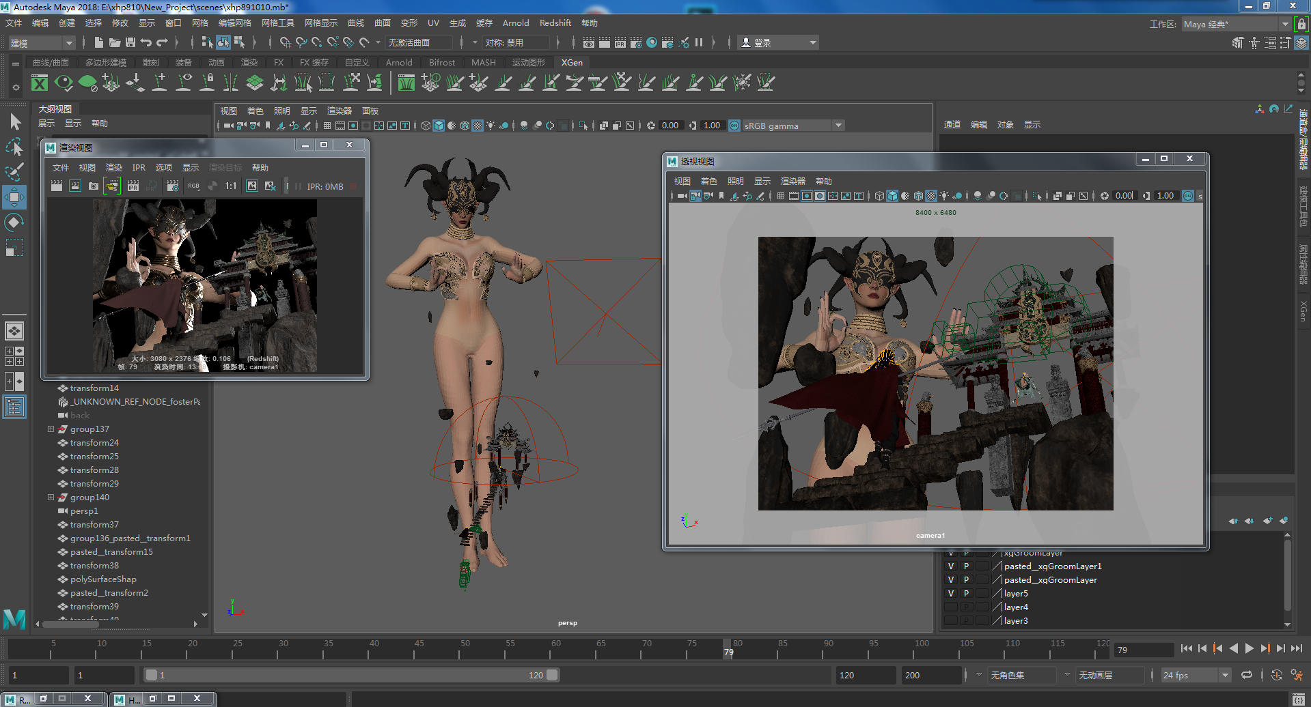Screen dimensions: 1311x707
Task: Switch to the MASH shelf tab
Action: [x=483, y=62]
